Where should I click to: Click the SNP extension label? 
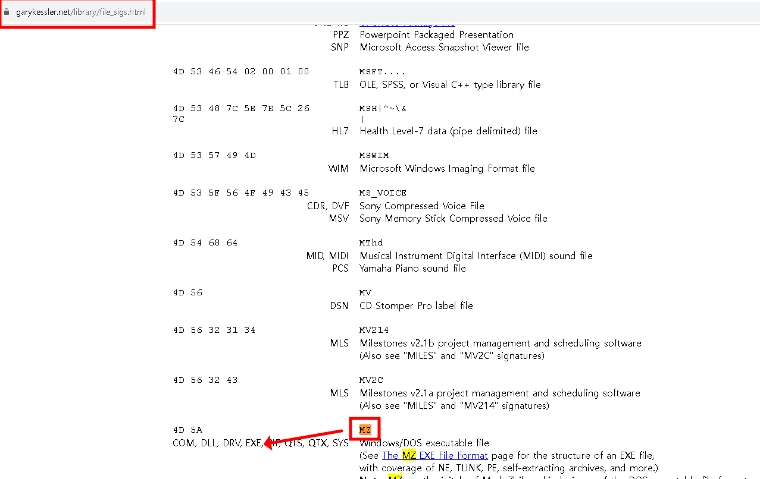[340, 47]
